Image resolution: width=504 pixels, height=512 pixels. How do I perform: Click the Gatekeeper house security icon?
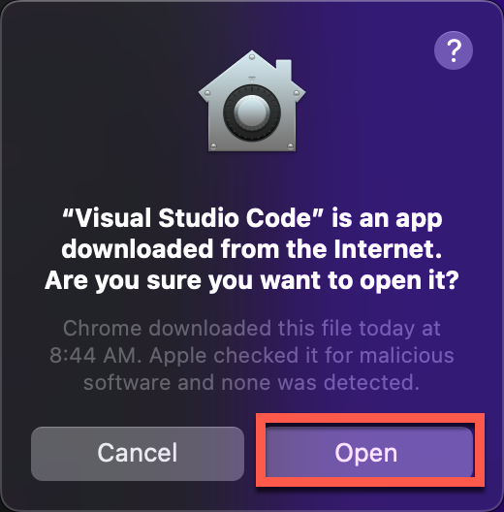252,101
